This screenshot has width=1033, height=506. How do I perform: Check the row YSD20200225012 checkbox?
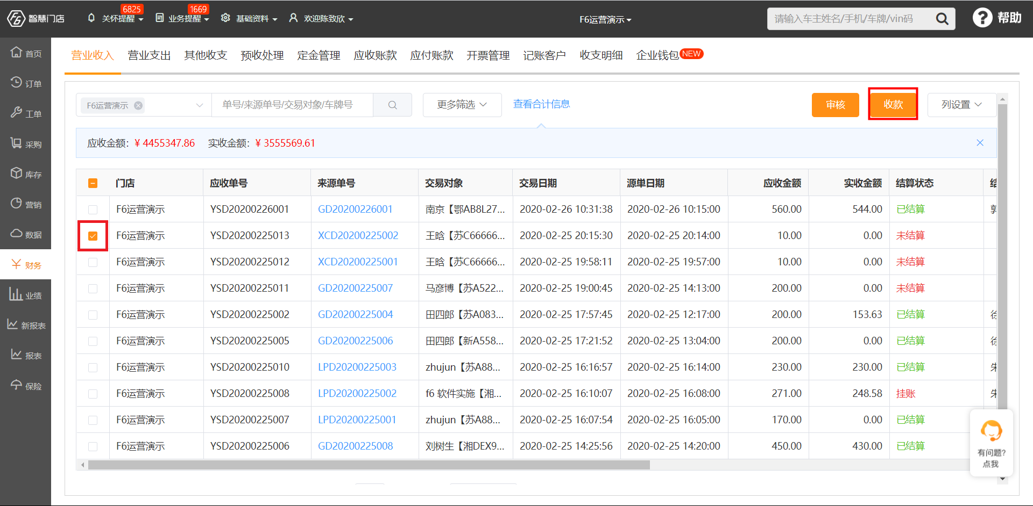click(93, 262)
